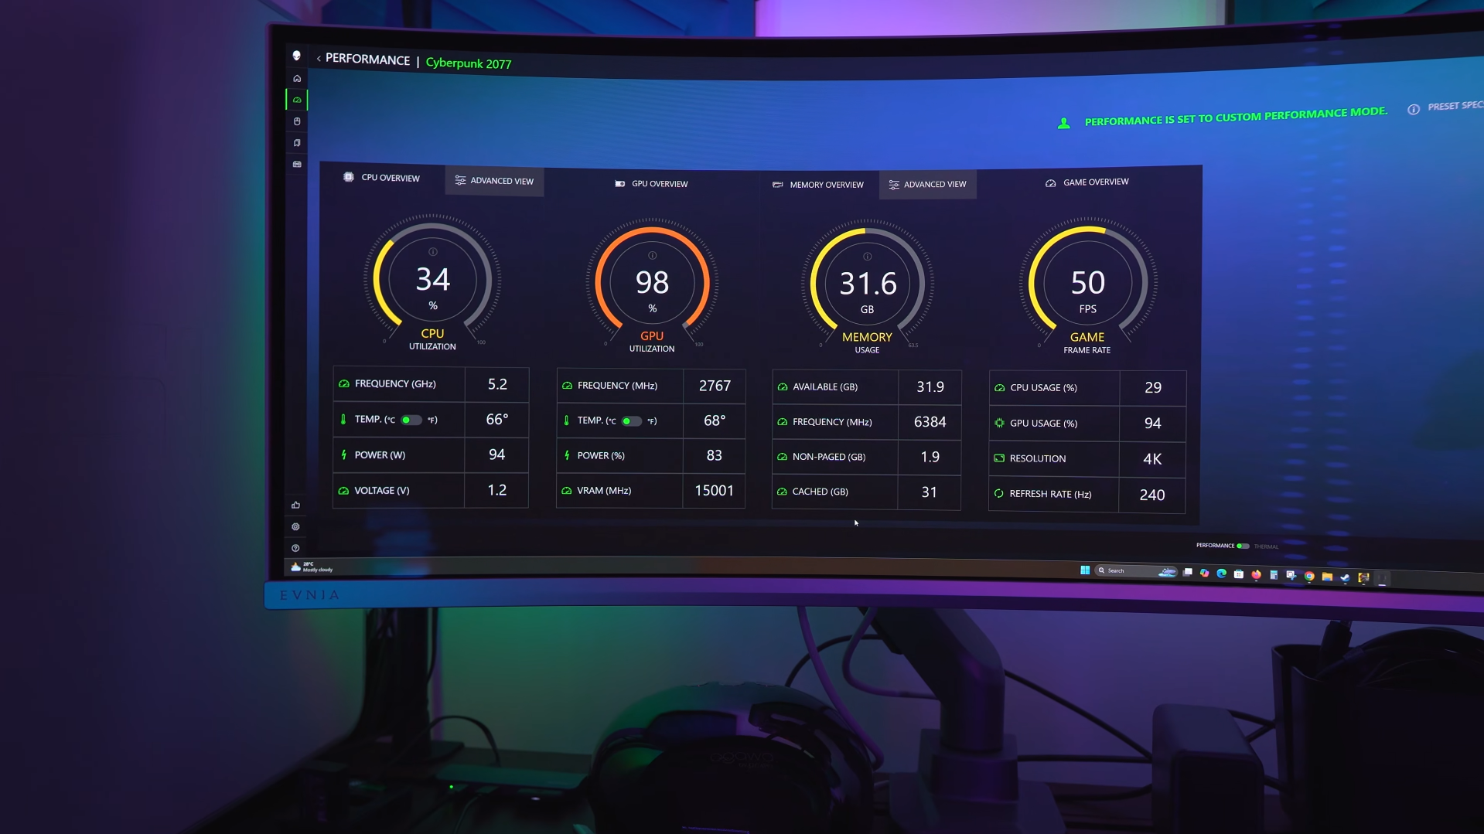Open memory ADVANCED VIEW tab

coord(927,185)
